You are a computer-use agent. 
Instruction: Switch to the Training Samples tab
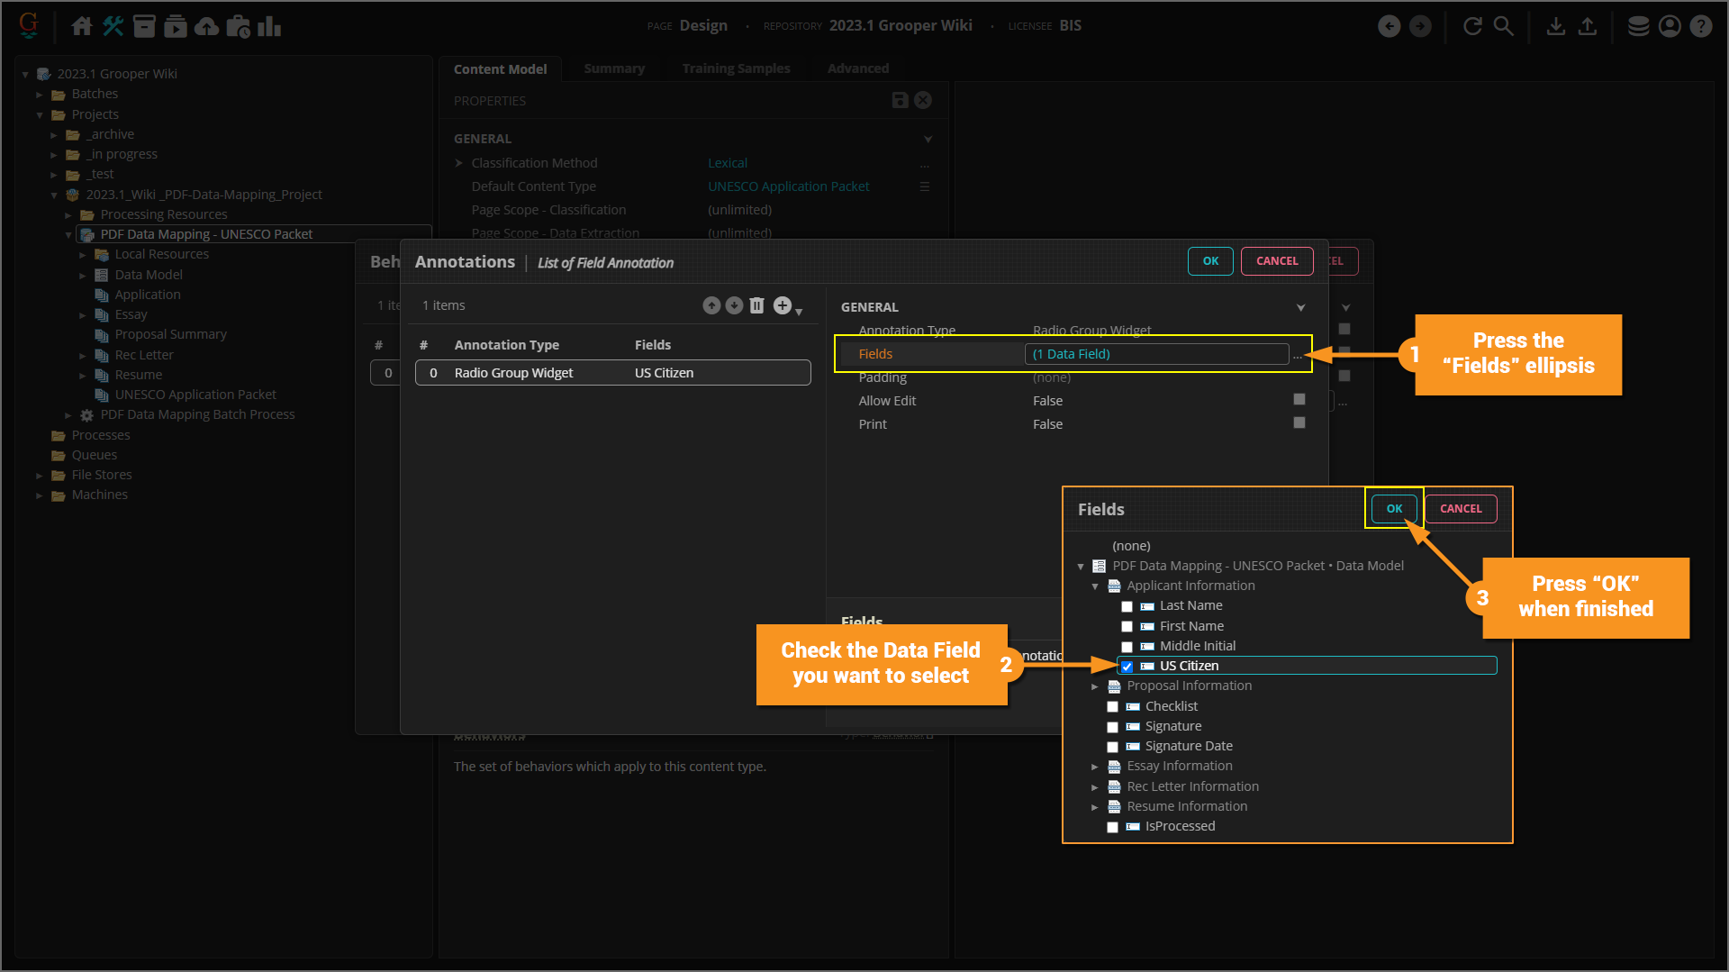[735, 68]
